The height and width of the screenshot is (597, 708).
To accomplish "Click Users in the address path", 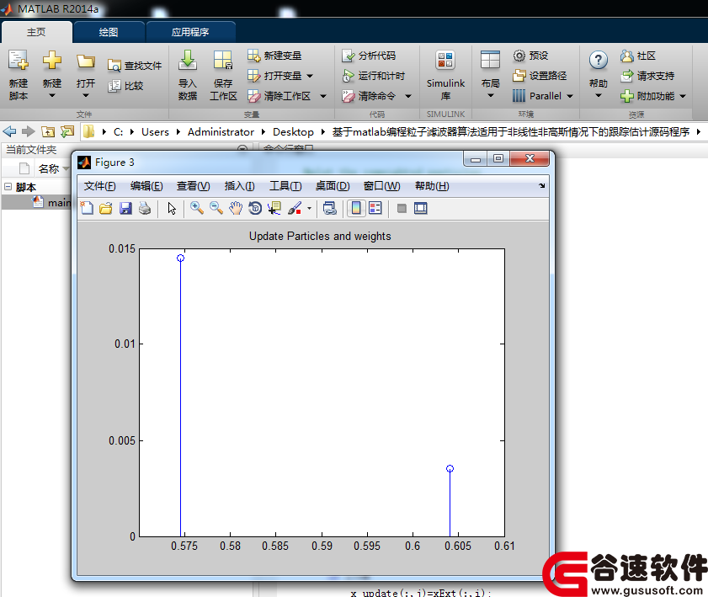I will (155, 132).
